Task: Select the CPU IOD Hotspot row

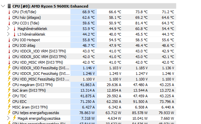Action: 91,40
